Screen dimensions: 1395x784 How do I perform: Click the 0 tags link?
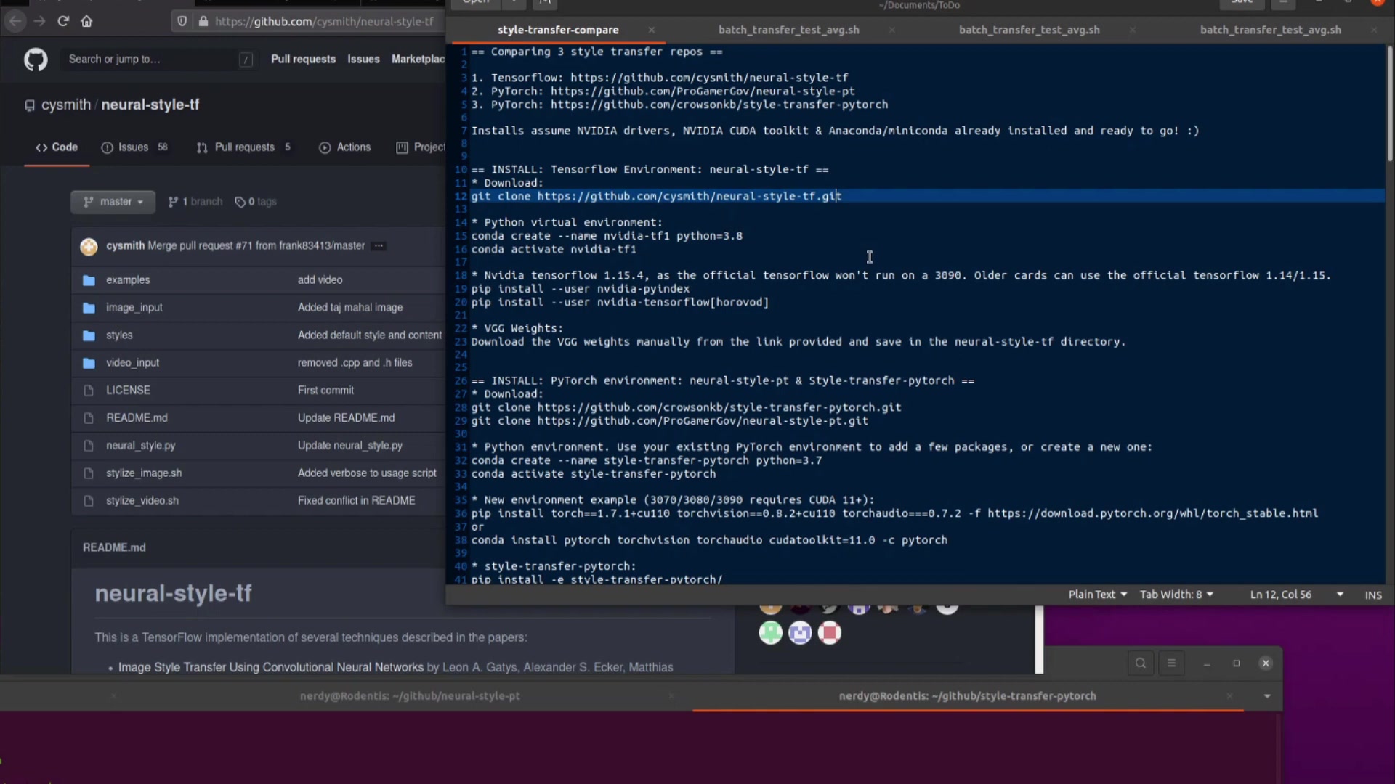(256, 202)
